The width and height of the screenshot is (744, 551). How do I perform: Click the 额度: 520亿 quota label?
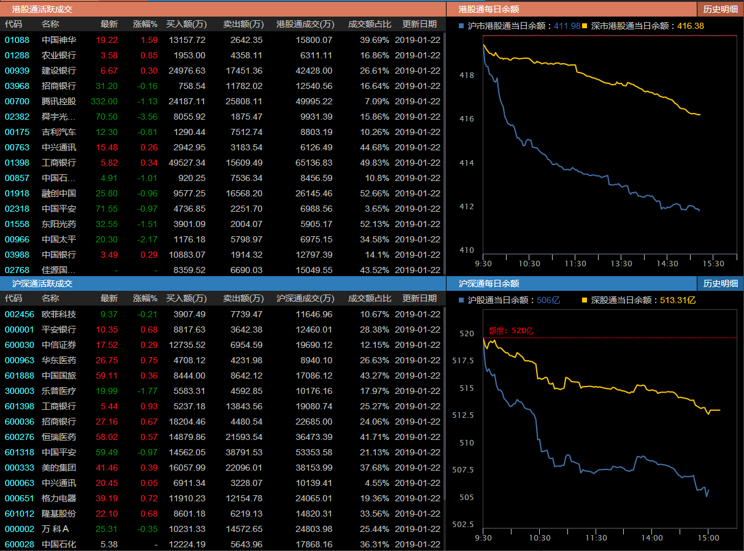511,331
